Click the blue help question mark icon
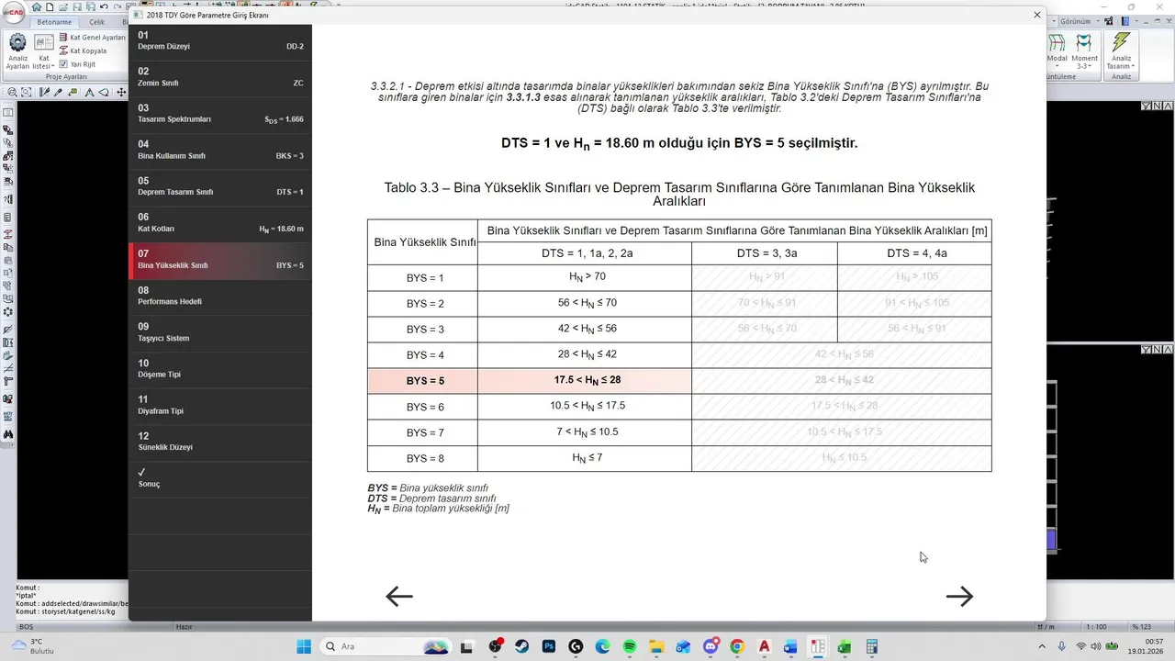 (x=1125, y=21)
